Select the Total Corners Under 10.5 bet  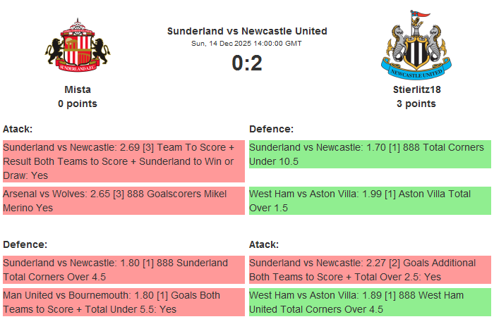(370, 154)
